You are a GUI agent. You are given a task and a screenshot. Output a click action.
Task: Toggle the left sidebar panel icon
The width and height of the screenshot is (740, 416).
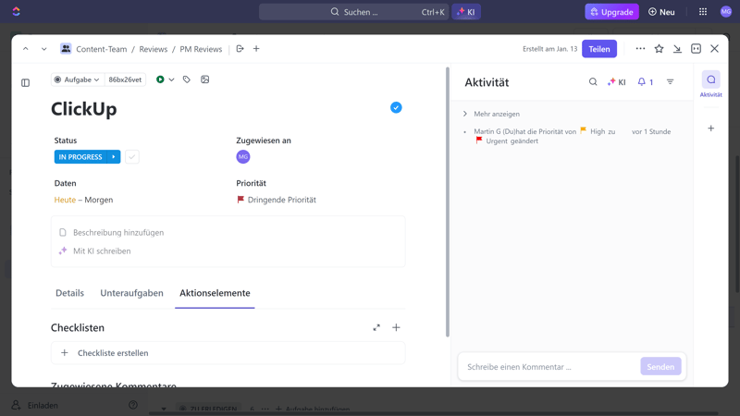(x=26, y=83)
